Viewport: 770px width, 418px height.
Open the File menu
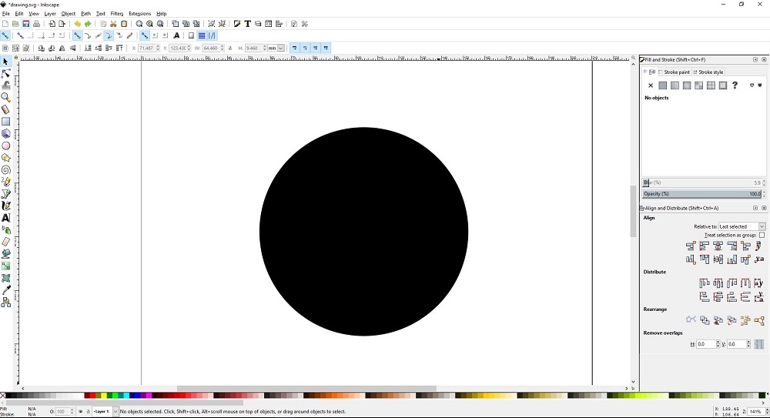(6, 14)
